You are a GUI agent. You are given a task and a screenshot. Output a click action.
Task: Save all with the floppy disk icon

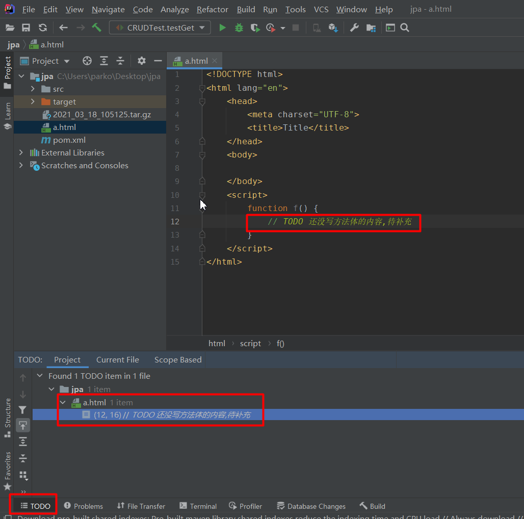click(26, 28)
